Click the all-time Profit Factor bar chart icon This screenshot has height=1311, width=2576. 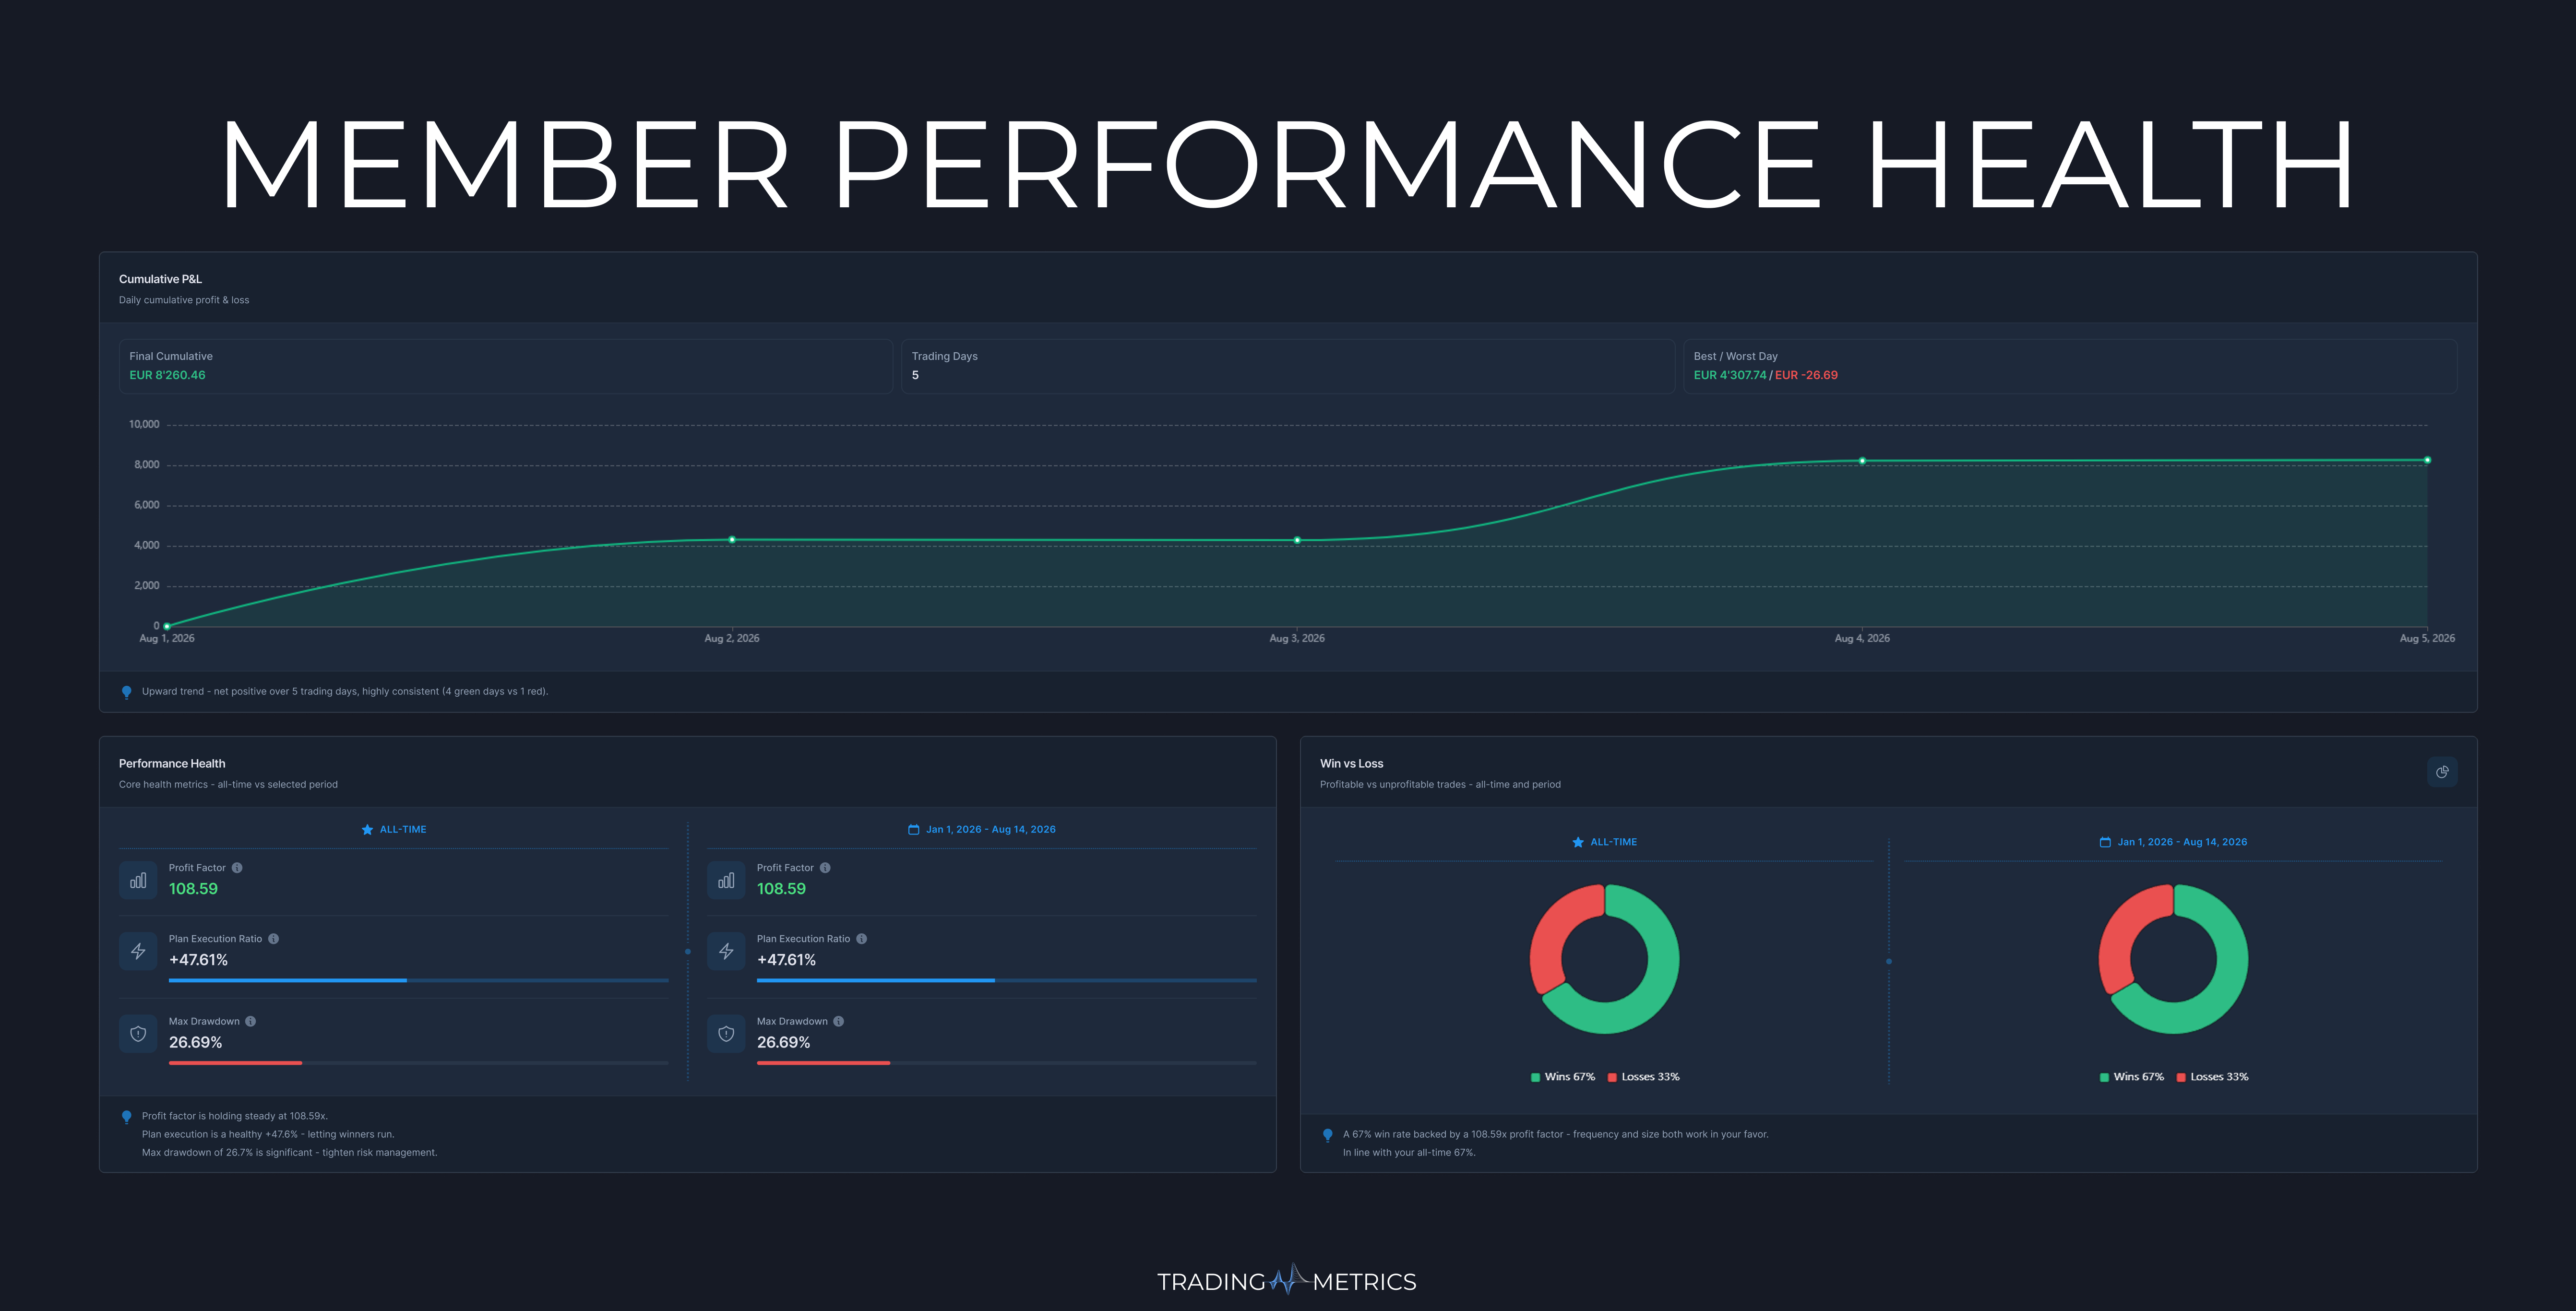138,880
